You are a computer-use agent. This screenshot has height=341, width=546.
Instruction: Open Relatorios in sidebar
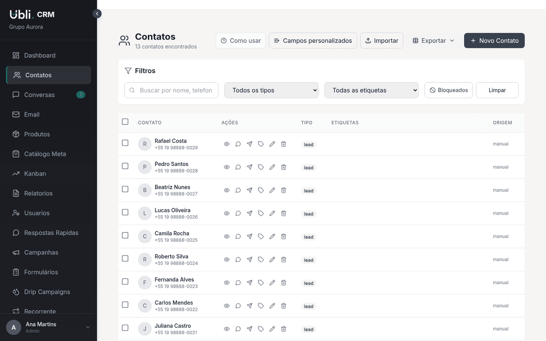[48, 193]
